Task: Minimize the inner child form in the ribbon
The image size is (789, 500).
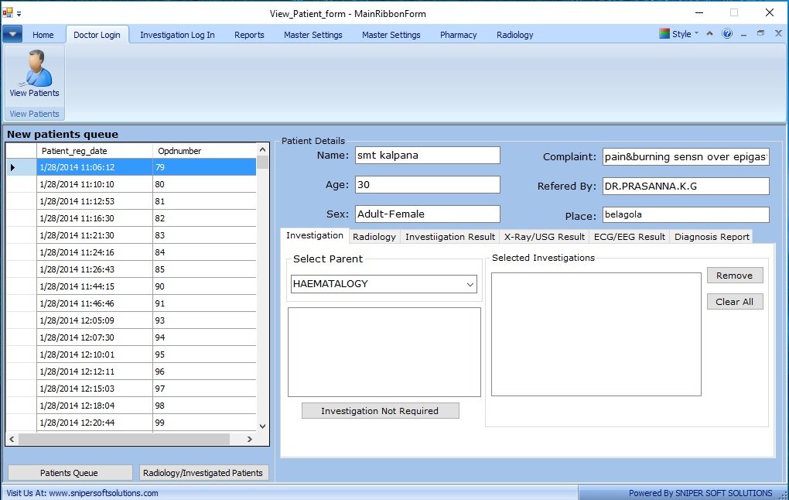Action: (x=743, y=34)
